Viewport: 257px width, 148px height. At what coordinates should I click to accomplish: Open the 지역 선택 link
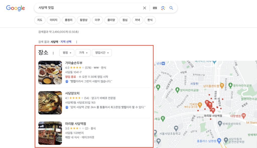pyautogui.click(x=66, y=42)
